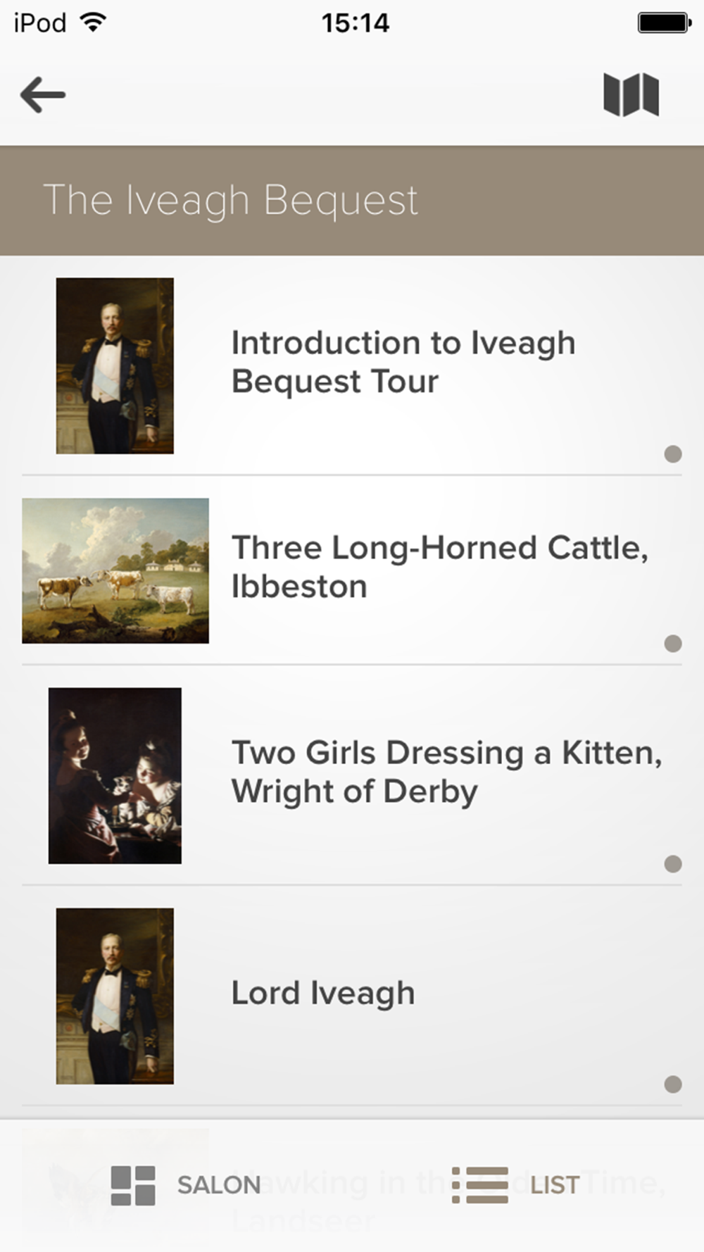Open Three Long-Horned Cattle, Ibbeston entry

tap(439, 567)
